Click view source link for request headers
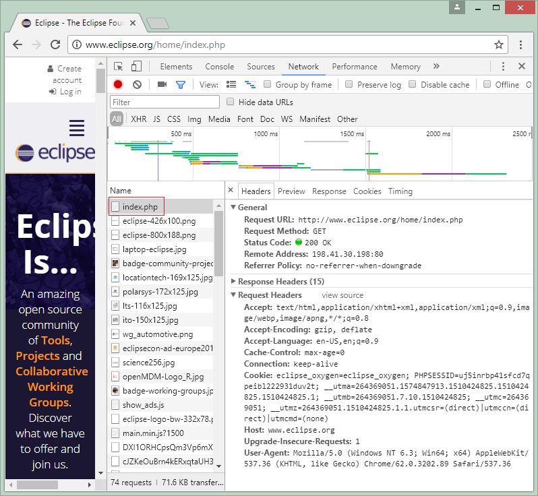 pyautogui.click(x=342, y=295)
